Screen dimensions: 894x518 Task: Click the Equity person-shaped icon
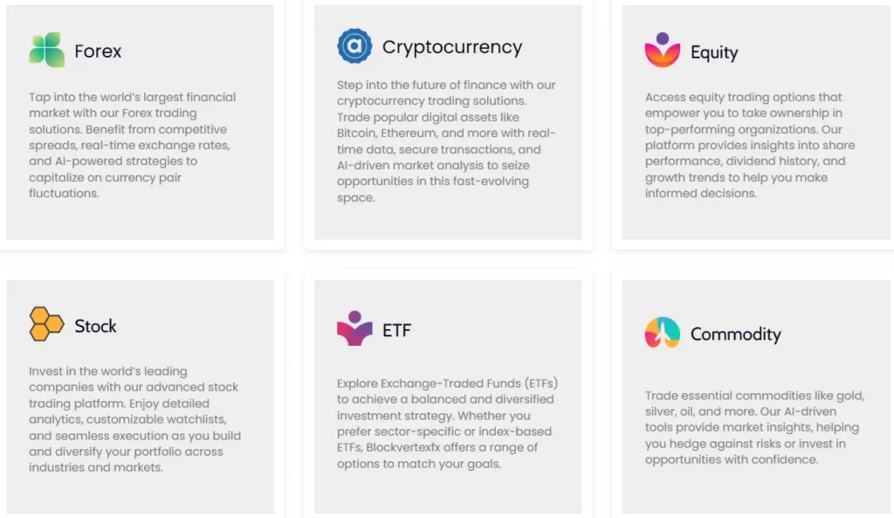(662, 51)
